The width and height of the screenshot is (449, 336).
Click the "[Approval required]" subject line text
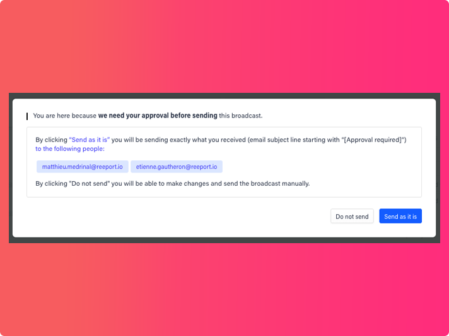click(372, 140)
